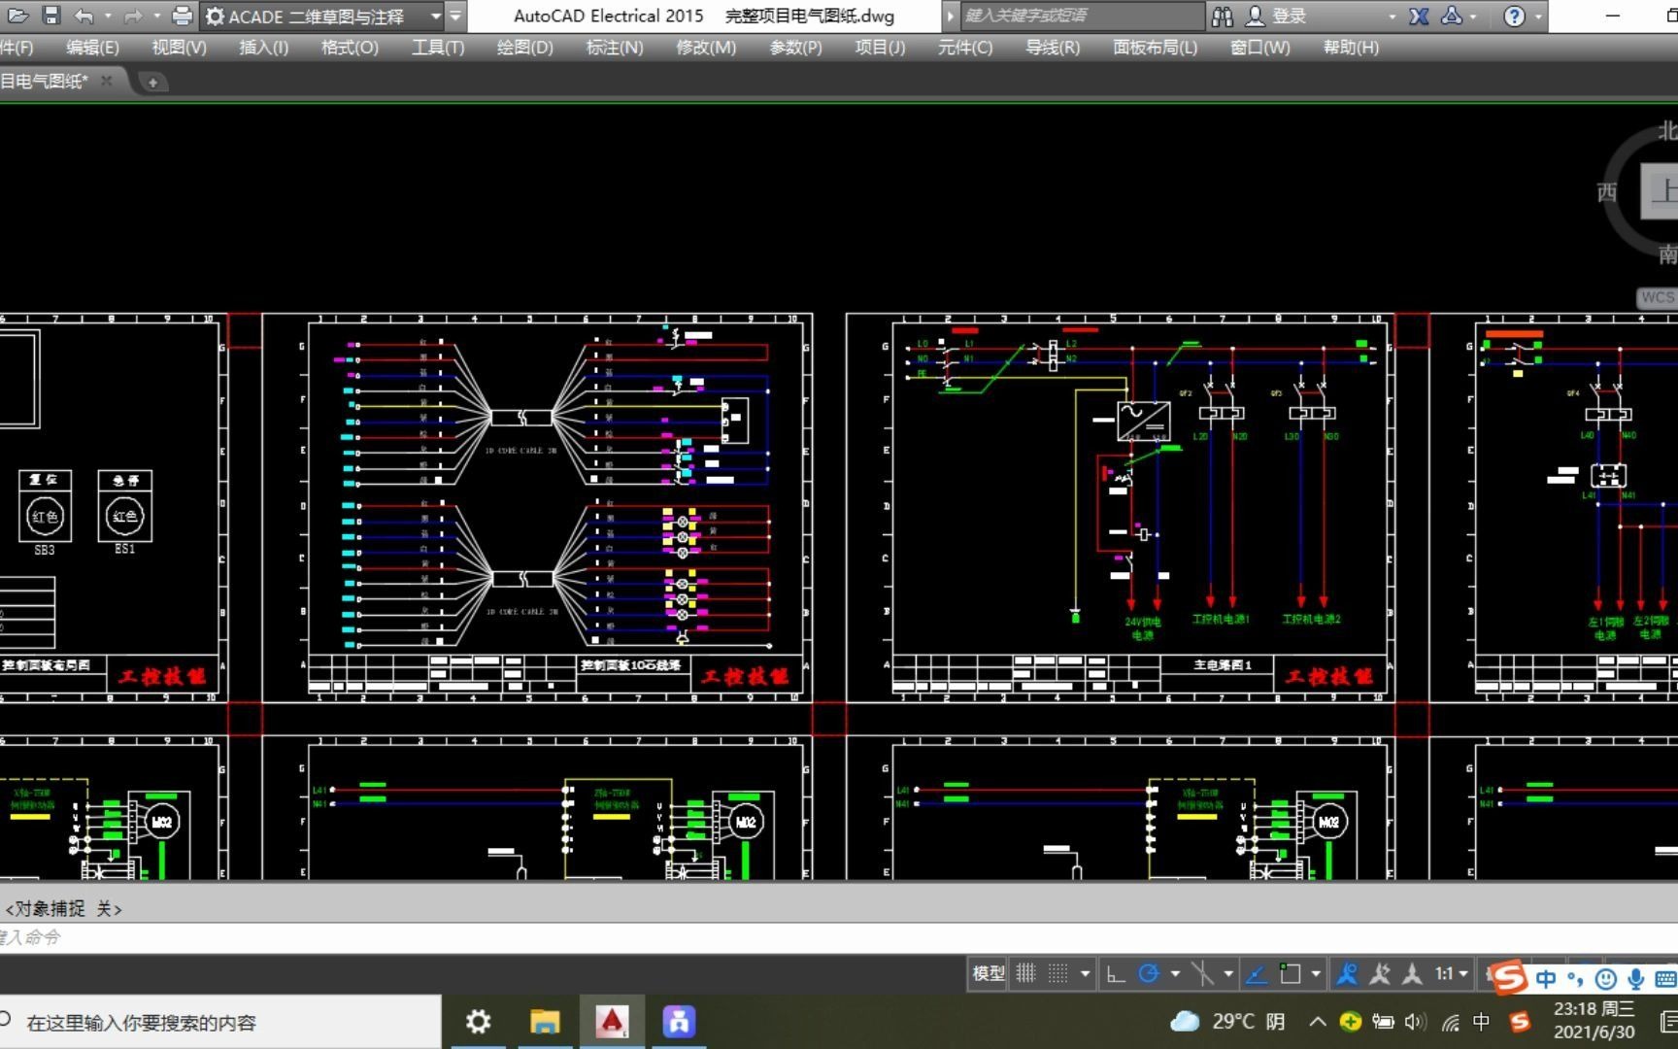Click the command line input area
Screen dimensions: 1678x1049
click(291, 938)
